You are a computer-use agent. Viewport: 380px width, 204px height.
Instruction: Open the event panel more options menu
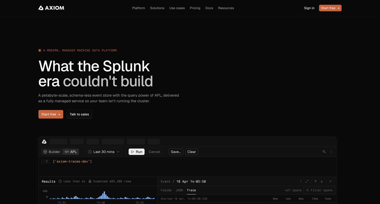[x=301, y=181]
